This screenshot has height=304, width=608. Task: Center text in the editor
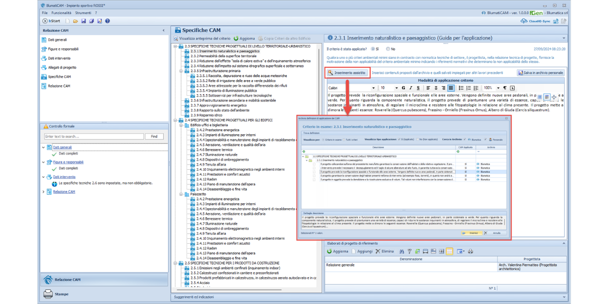coord(436,88)
